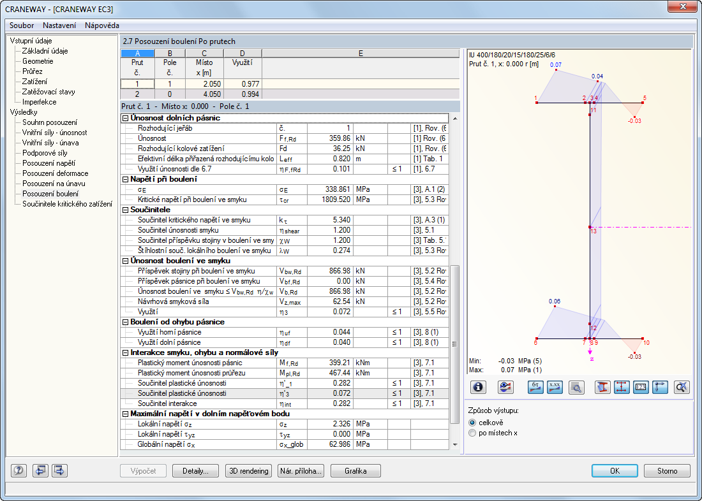
Task: Open the Soubor menu
Action: tap(22, 25)
